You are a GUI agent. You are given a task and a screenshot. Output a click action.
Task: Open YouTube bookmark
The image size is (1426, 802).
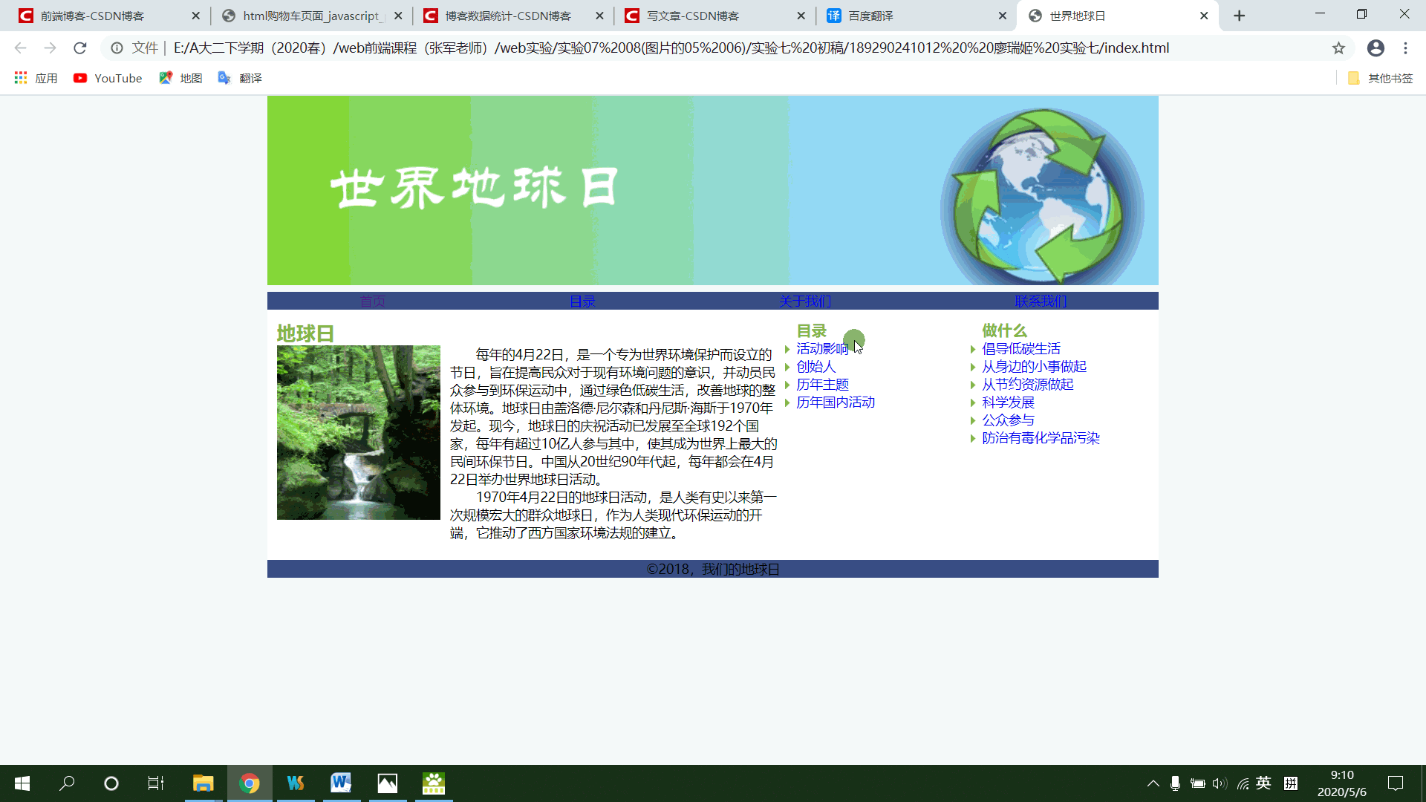tap(108, 78)
